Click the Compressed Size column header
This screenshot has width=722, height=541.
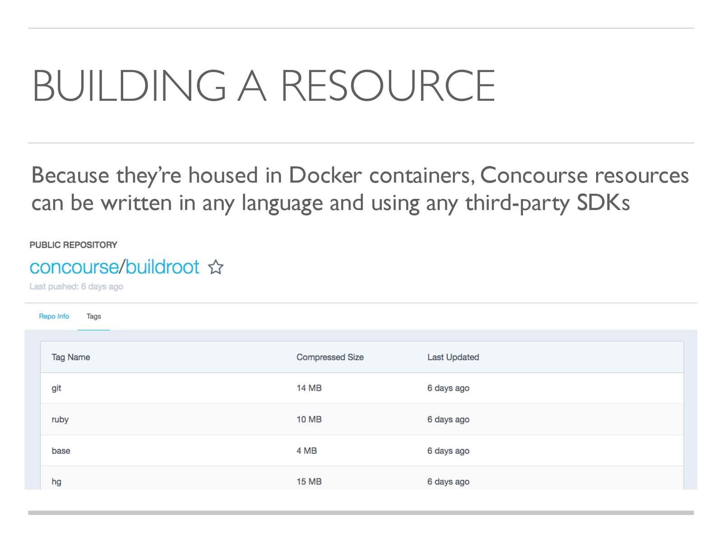point(330,357)
